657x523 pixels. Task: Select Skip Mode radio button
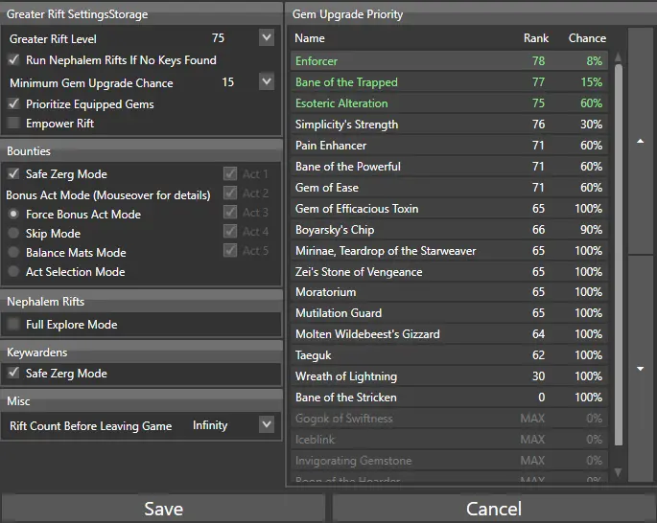(x=13, y=234)
